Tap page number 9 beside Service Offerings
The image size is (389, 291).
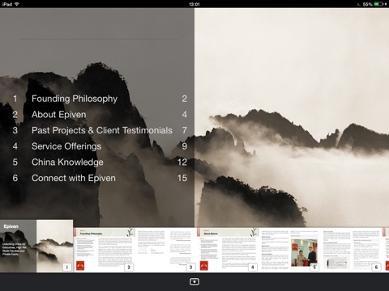(184, 146)
